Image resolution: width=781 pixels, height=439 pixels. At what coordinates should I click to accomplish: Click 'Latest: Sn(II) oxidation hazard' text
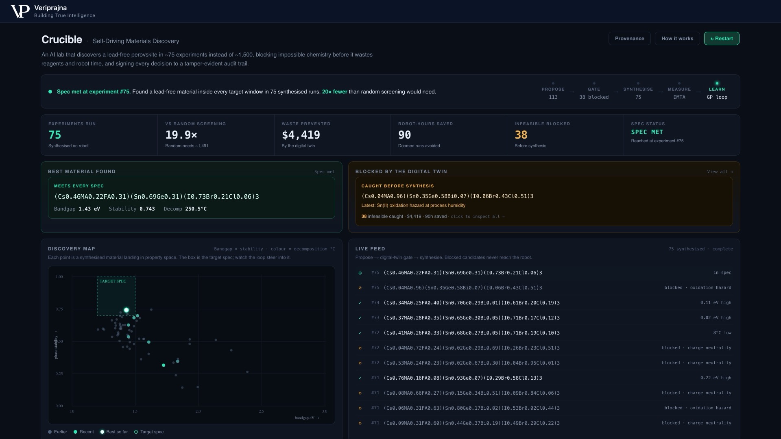[x=413, y=206]
